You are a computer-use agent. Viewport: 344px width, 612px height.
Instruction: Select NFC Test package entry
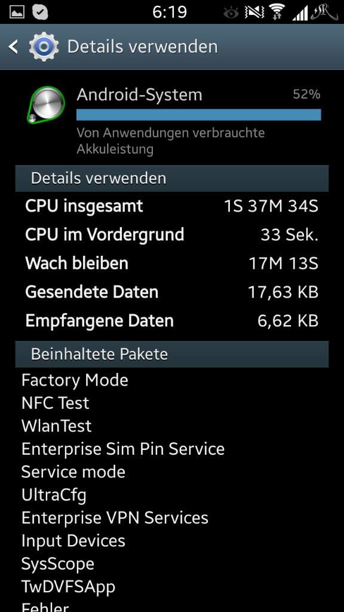pos(56,403)
